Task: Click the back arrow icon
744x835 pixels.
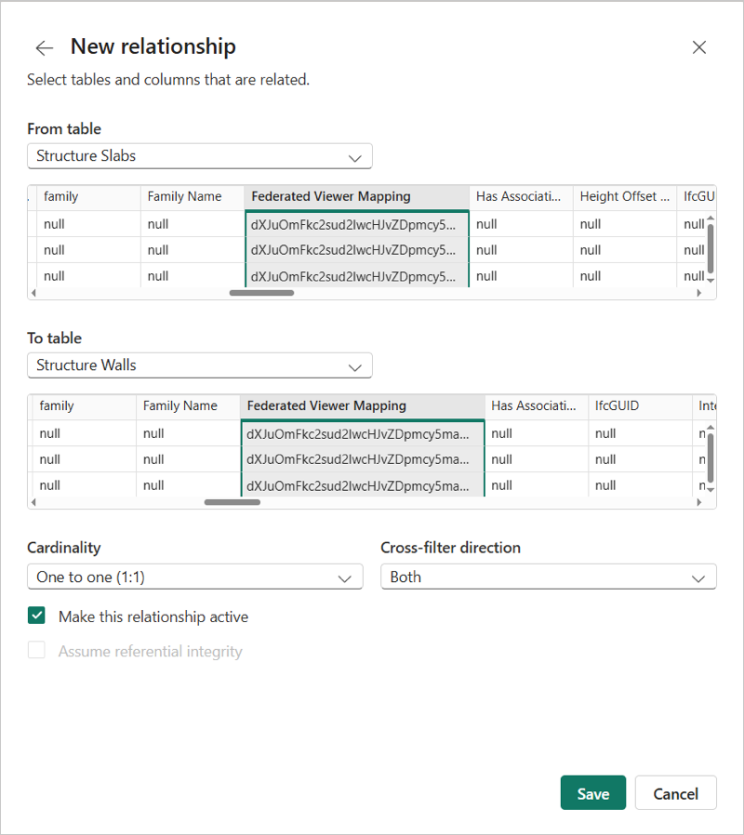Action: click(44, 47)
